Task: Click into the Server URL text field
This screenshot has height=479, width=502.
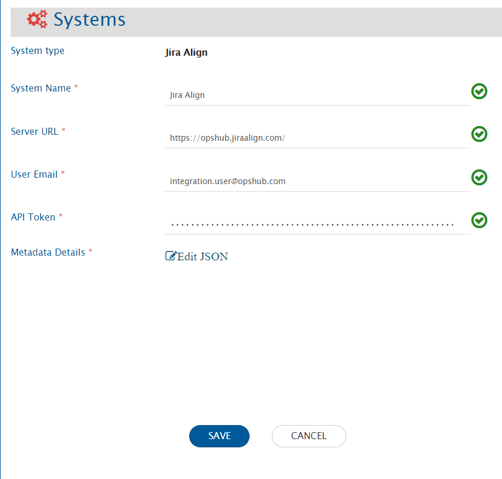Action: 317,138
